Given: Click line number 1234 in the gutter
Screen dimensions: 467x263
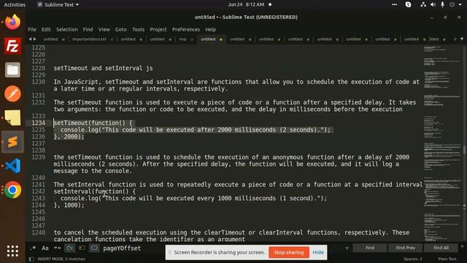Looking at the screenshot, I should [x=39, y=123].
